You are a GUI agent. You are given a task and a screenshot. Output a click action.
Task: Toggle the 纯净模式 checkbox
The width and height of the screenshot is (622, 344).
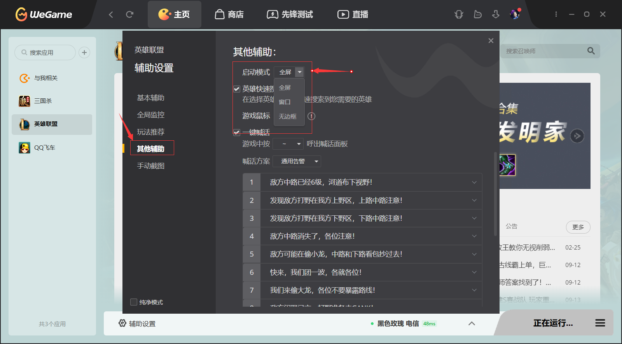click(134, 302)
